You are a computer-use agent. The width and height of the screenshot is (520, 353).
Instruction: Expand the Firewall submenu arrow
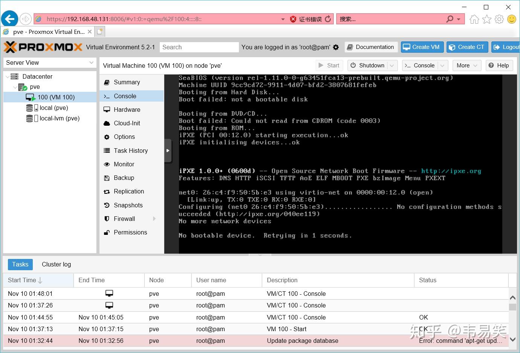click(x=154, y=219)
